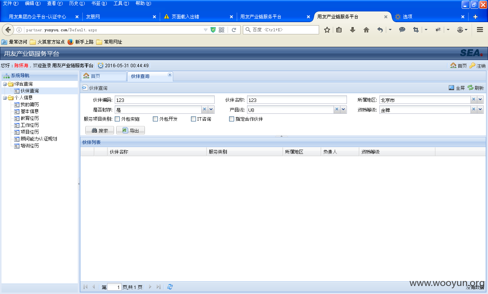Switch to the 页面载入出错 browser tab

198,17
